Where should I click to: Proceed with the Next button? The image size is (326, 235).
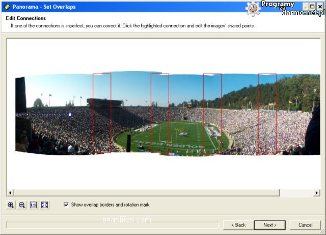tap(270, 225)
